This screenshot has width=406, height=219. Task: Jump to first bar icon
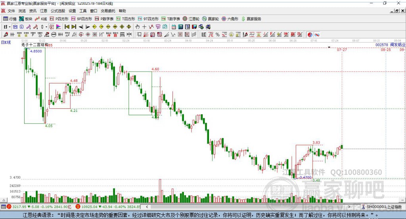tap(67, 27)
